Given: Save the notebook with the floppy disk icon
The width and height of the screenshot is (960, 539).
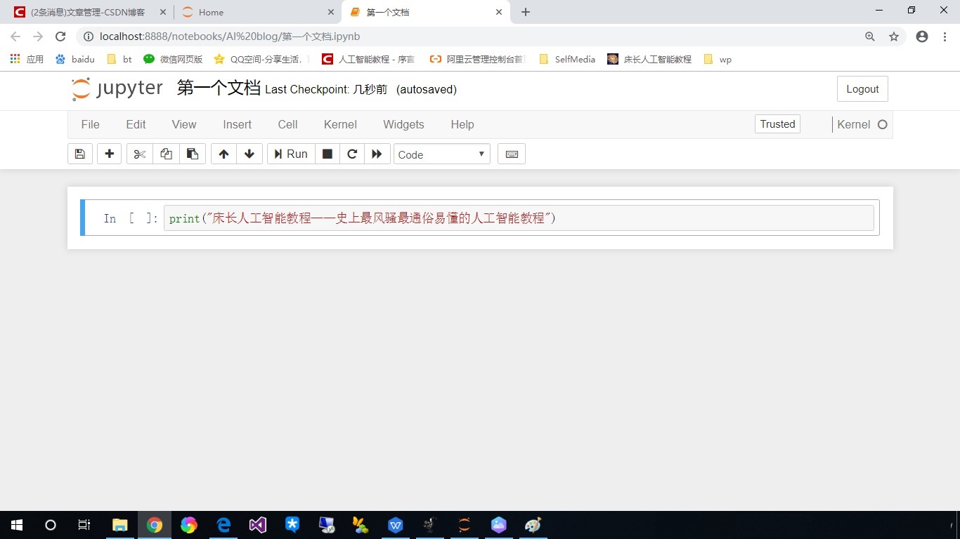Looking at the screenshot, I should click(80, 154).
